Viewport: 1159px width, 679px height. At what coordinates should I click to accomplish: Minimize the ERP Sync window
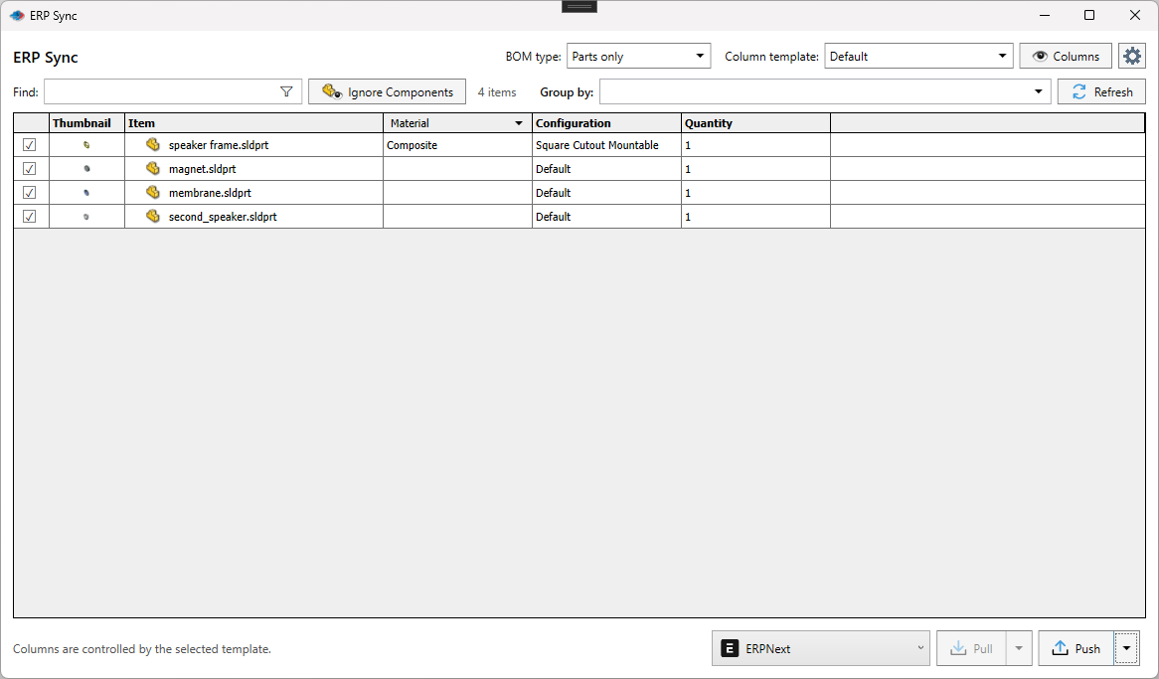point(1045,16)
